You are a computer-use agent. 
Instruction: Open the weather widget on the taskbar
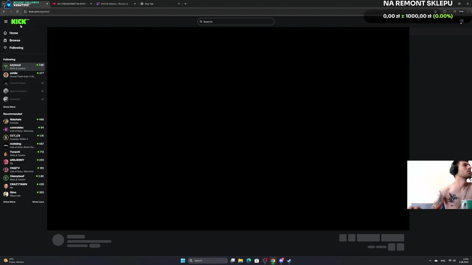[x=14, y=261]
